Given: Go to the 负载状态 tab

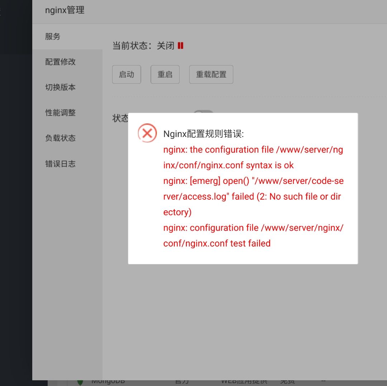Looking at the screenshot, I should click(x=67, y=138).
